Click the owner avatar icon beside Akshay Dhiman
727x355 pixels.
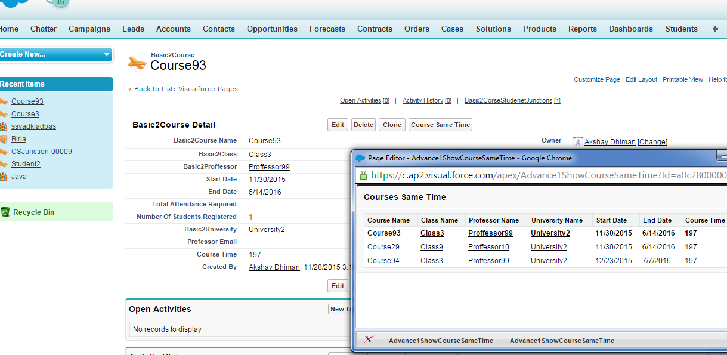[577, 141]
